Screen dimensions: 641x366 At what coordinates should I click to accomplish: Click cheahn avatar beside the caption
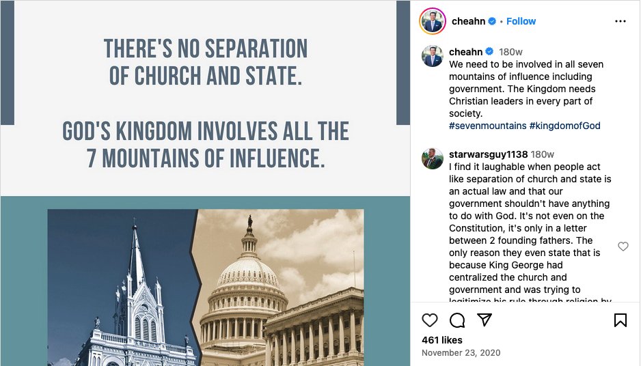pyautogui.click(x=433, y=56)
